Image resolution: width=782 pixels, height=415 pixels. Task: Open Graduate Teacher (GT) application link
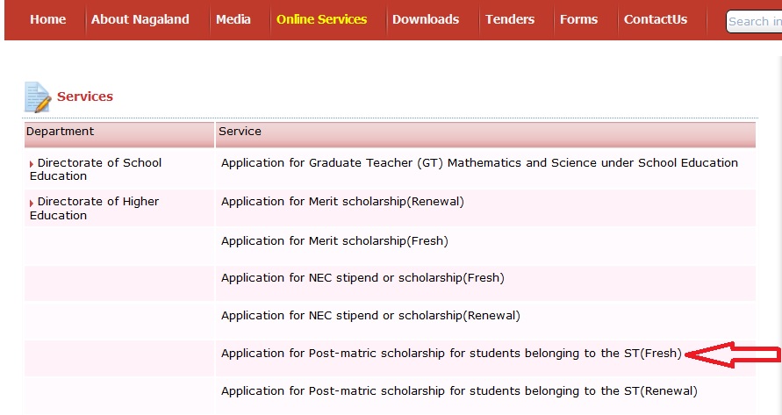pos(479,162)
